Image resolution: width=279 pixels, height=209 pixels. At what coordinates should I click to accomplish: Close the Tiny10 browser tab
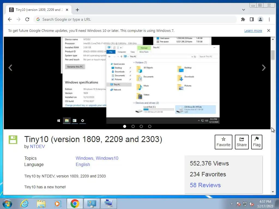click(67, 10)
